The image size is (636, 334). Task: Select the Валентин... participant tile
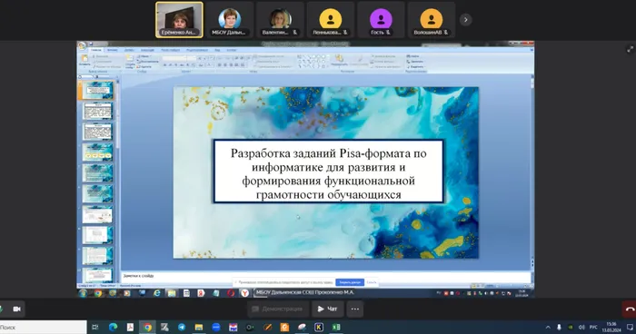point(280,20)
